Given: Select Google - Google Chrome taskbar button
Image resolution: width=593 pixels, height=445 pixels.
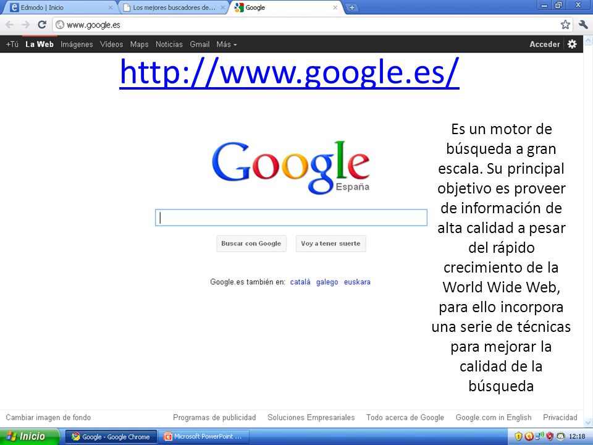Looking at the screenshot, I should point(111,437).
